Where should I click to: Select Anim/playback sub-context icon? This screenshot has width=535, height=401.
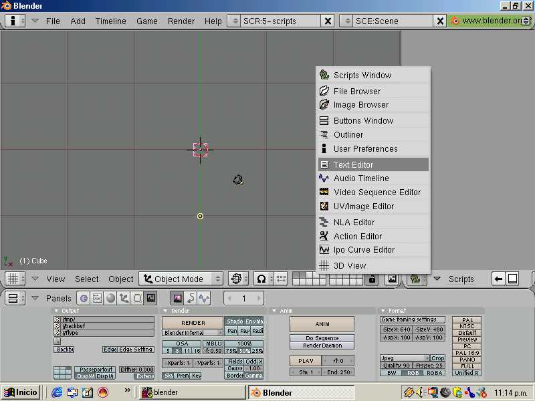click(191, 298)
